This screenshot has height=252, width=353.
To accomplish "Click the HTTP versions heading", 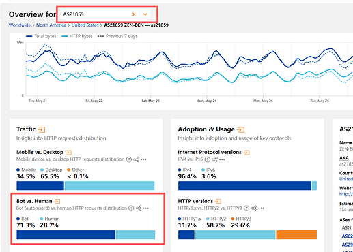I will coord(195,201).
